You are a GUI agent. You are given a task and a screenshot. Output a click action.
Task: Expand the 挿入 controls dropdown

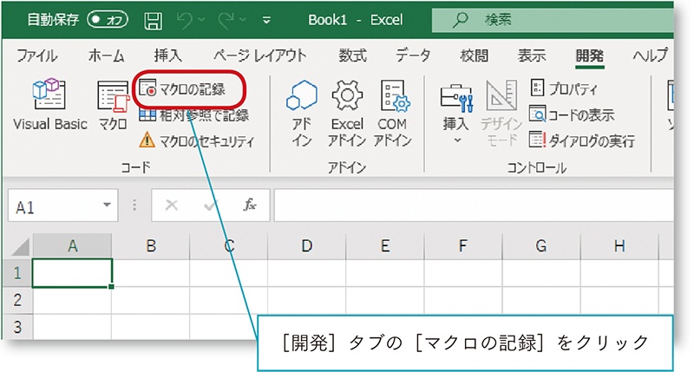456,139
